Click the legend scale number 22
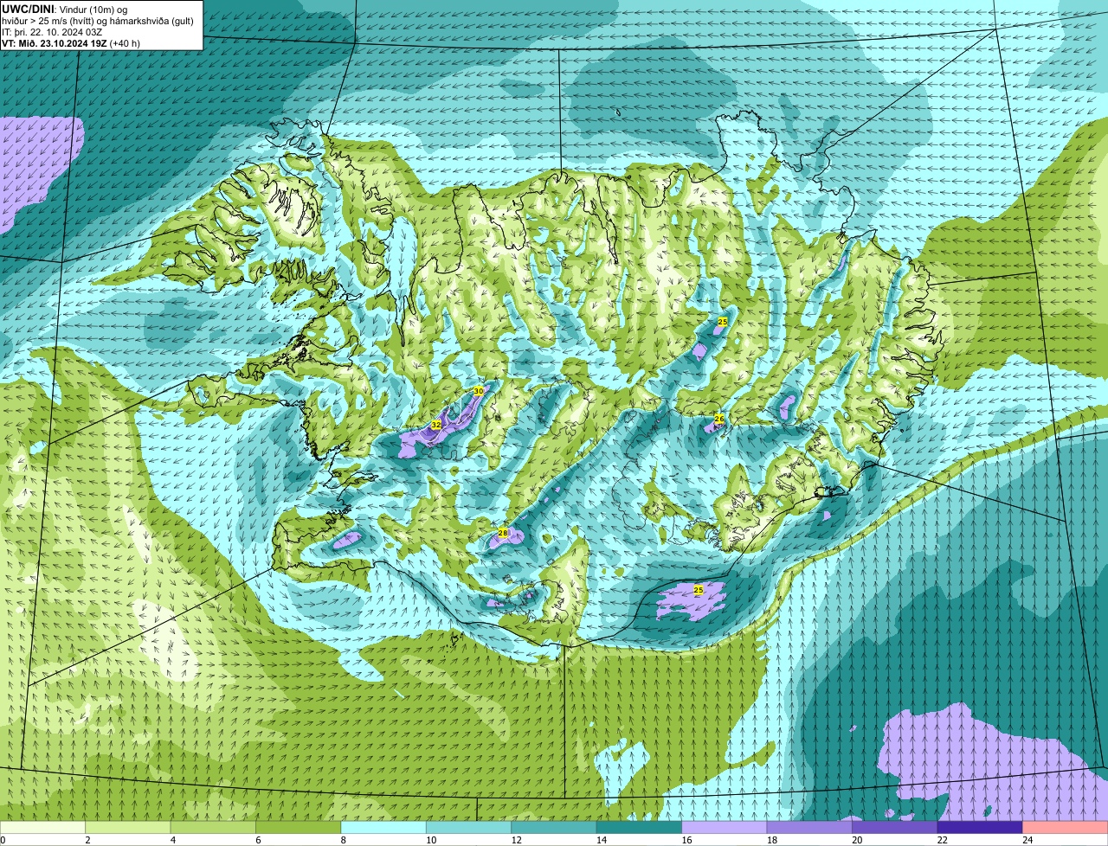 [943, 840]
